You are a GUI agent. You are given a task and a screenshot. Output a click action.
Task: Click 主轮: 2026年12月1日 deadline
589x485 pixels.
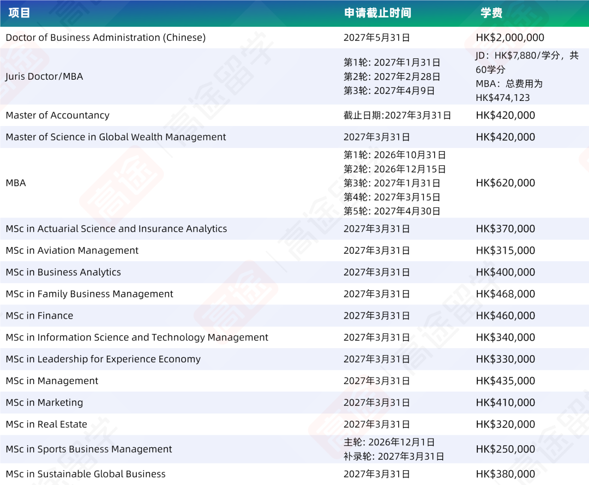click(x=389, y=442)
